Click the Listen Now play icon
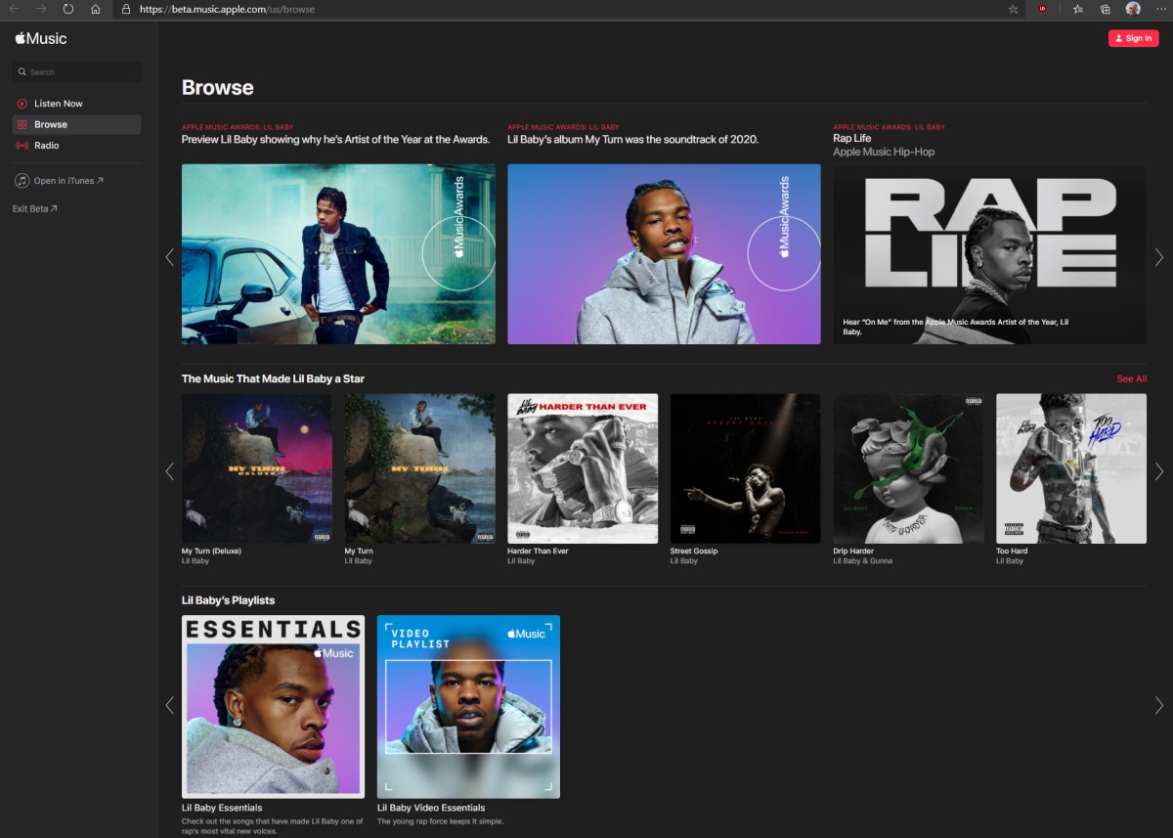1173x838 pixels. [22, 104]
